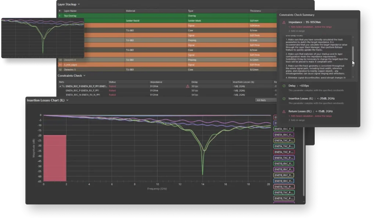Click the Impedance warning triangle icon

point(284,22)
